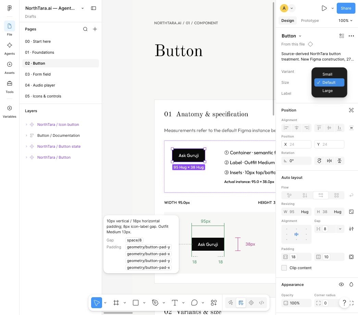The width and height of the screenshot is (358, 315).
Task: Open the Figma main menu logo
Action: [x=9, y=8]
